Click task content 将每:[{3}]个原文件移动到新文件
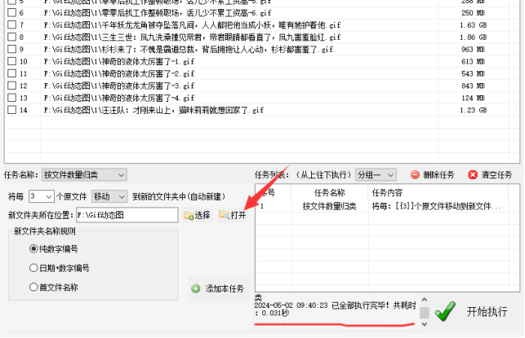525x338 pixels. (436, 206)
